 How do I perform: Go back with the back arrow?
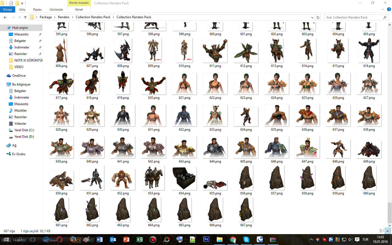[5, 17]
